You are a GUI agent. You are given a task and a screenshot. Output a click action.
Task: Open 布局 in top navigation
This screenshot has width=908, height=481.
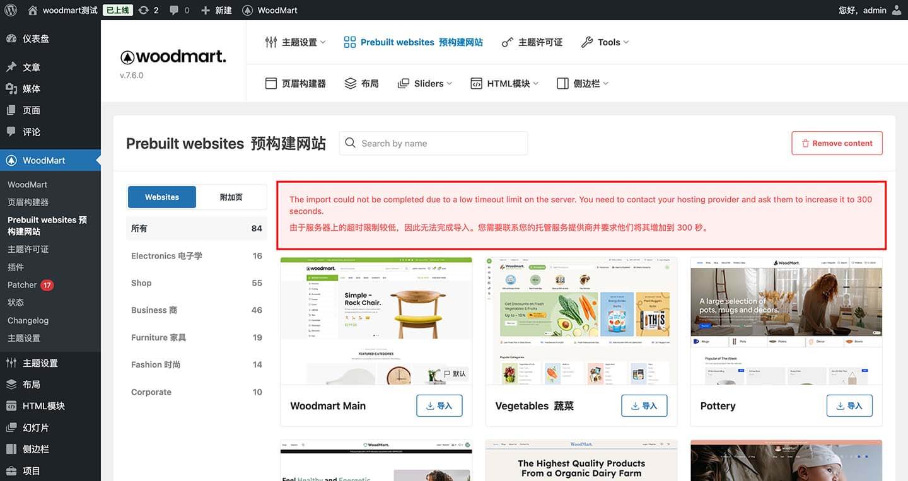(361, 83)
